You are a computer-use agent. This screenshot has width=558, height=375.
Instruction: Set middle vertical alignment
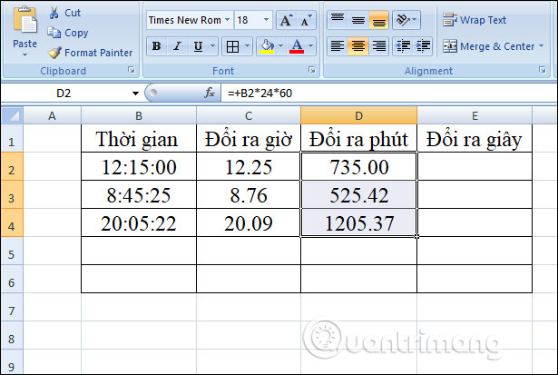[358, 20]
